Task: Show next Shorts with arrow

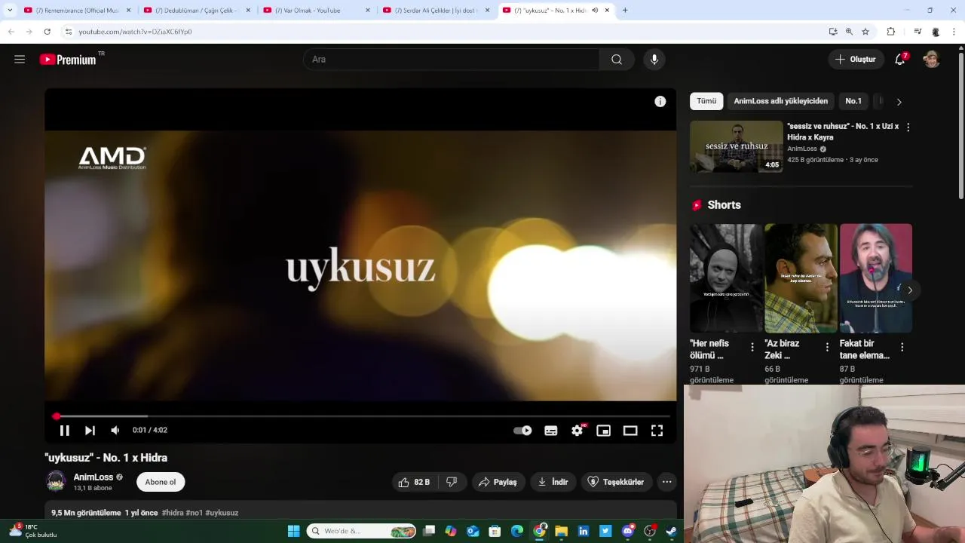Action: click(910, 290)
